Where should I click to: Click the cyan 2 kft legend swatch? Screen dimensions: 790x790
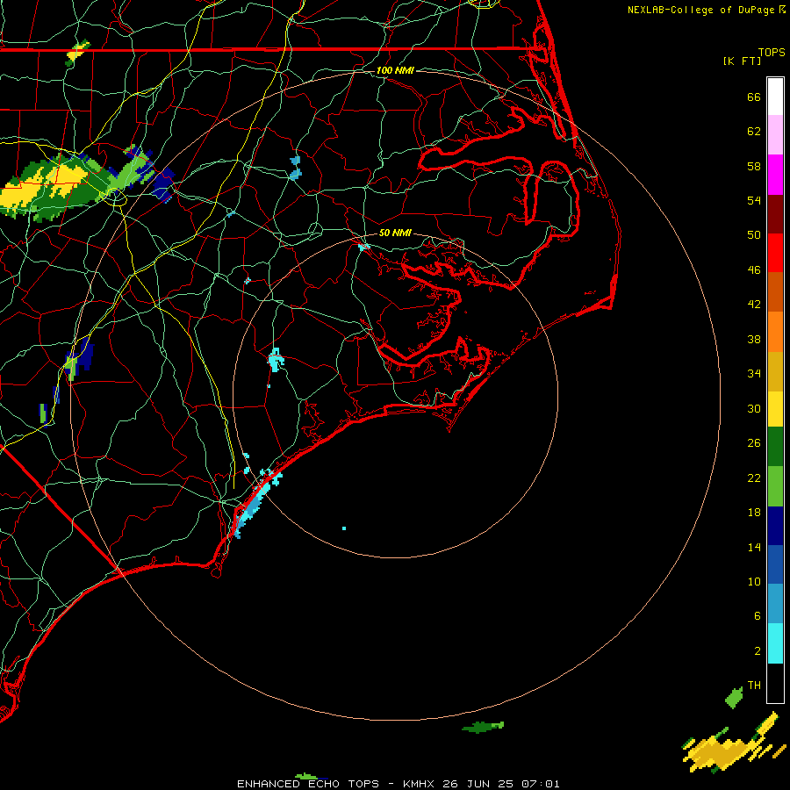(x=775, y=643)
